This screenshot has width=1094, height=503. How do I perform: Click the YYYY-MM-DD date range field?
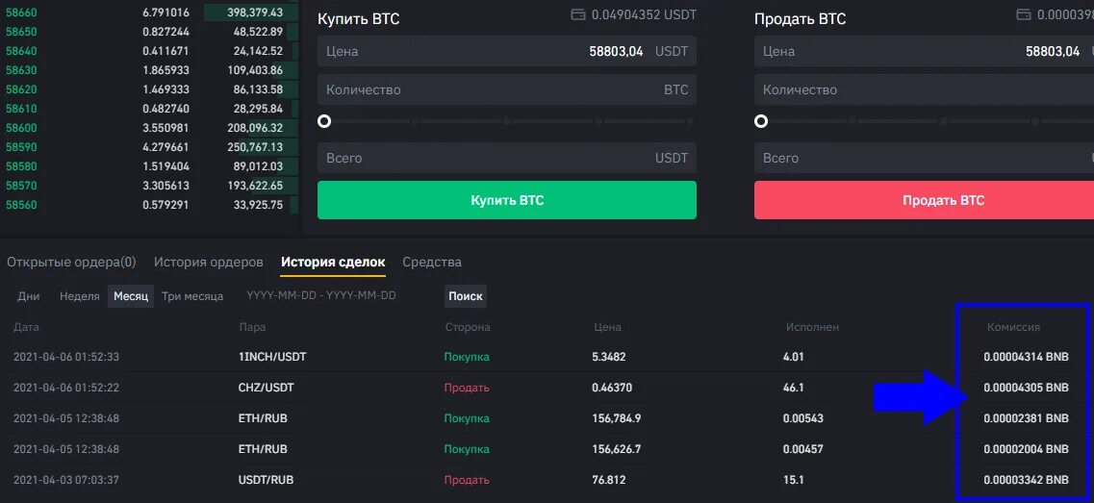pyautogui.click(x=320, y=296)
